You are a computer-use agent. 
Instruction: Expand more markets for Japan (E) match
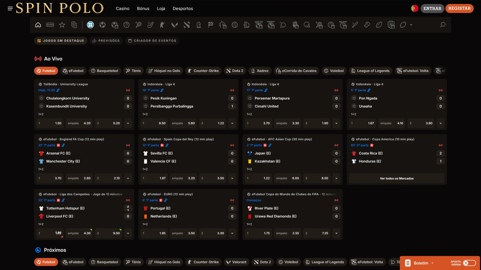click(336, 178)
